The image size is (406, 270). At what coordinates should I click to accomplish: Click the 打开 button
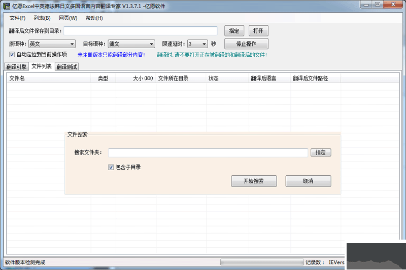258,31
